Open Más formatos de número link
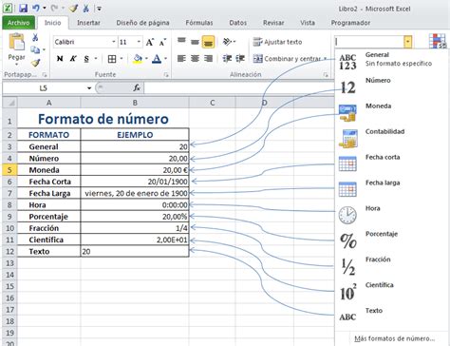The width and height of the screenshot is (450, 346). [395, 338]
